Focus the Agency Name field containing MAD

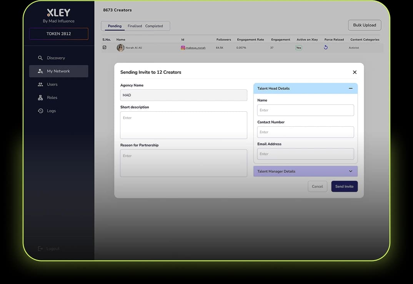[183, 95]
